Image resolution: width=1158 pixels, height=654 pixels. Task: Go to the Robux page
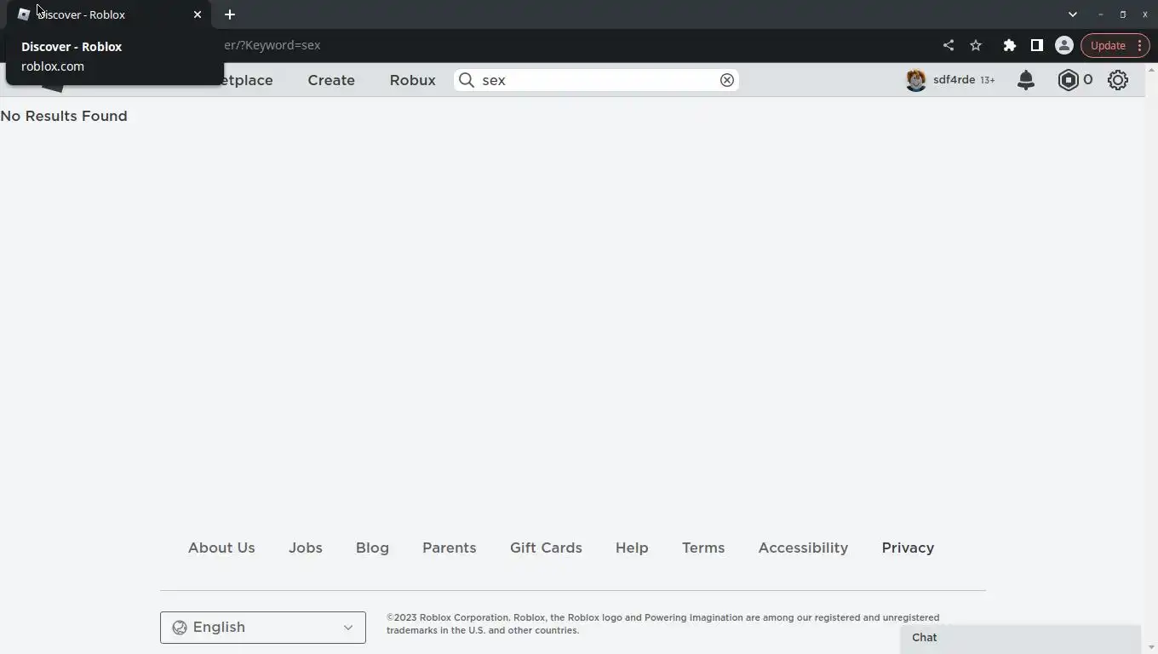click(412, 80)
